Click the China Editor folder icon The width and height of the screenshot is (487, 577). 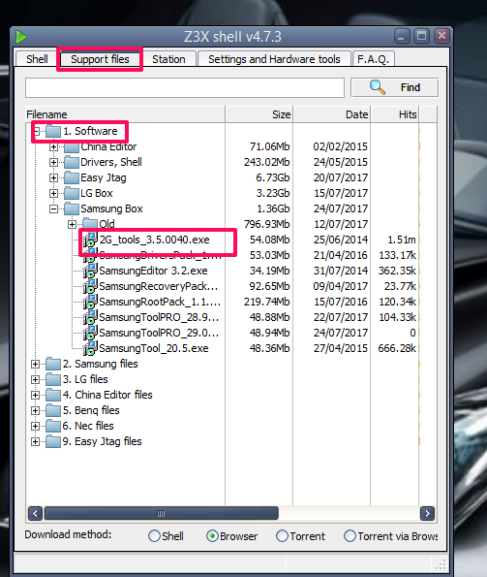point(72,147)
